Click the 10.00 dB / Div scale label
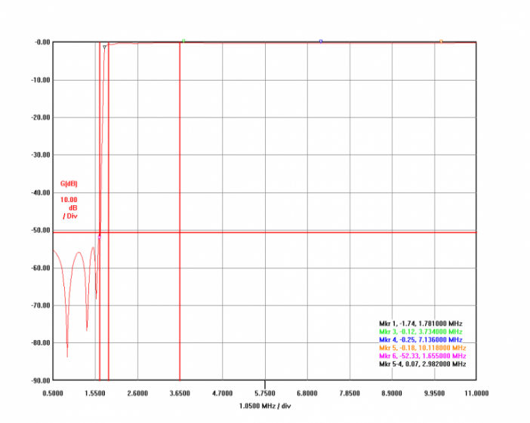Image resolution: width=530 pixels, height=423 pixels. tap(69, 207)
